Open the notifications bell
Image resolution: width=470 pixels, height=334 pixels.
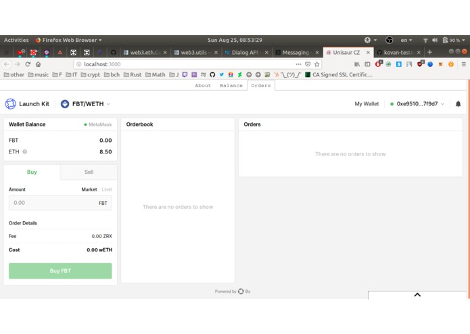pyautogui.click(x=458, y=104)
